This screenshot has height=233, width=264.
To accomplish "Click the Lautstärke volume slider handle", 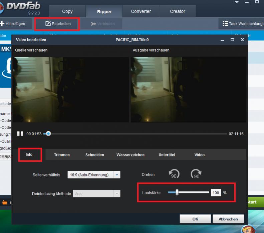I will 177,192.
